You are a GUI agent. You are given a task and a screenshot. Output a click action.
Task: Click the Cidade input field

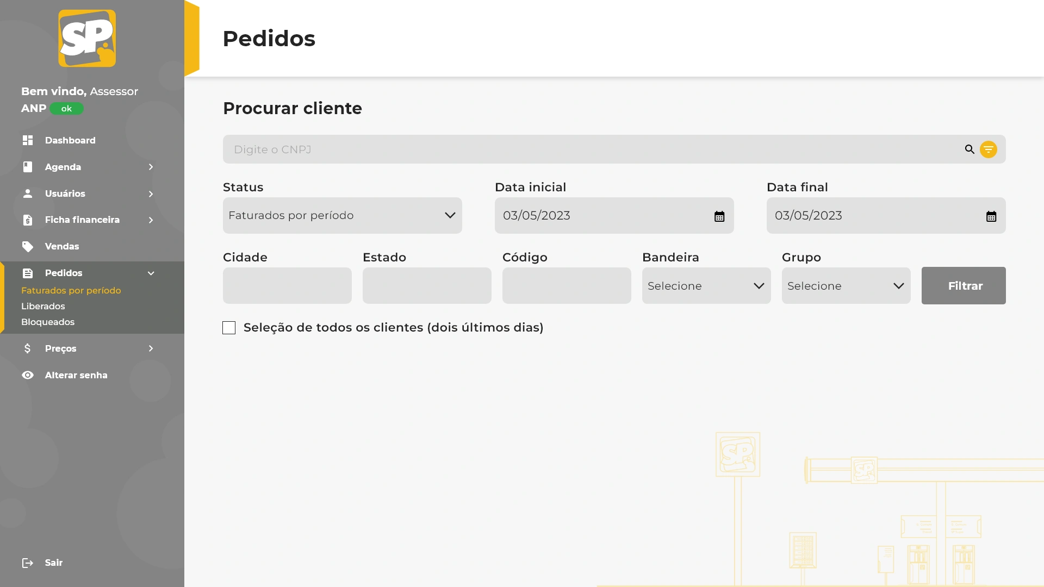[287, 286]
